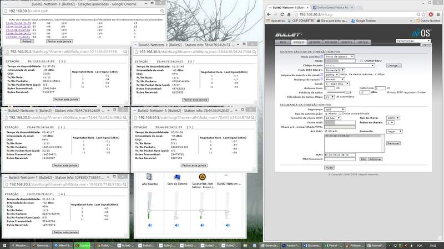Reload the airOS link.cgi page
The width and height of the screenshot is (444, 249).
(282, 14)
